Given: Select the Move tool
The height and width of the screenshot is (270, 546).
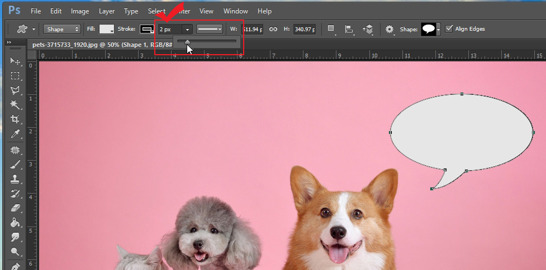Looking at the screenshot, I should pos(15,61).
